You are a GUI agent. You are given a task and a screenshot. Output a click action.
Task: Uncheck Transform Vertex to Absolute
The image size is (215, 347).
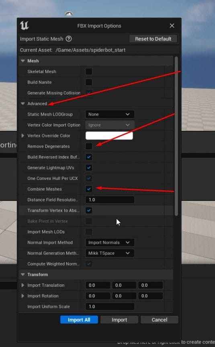[x=88, y=210]
